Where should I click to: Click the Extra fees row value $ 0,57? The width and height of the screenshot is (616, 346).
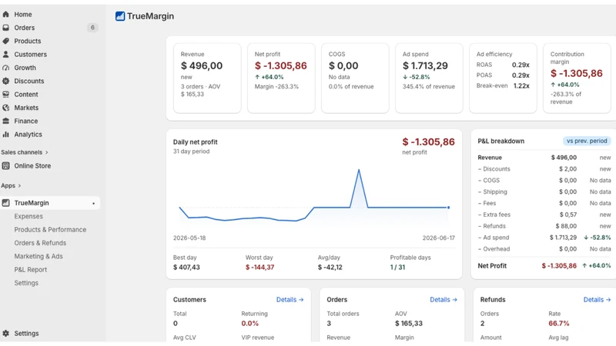tap(568, 215)
